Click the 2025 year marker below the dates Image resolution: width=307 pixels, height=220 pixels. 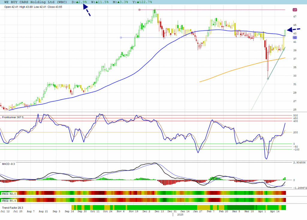(180, 215)
